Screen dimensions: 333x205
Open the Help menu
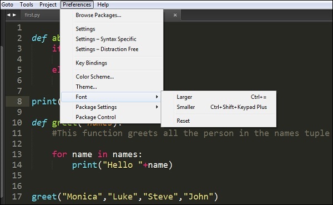click(x=103, y=4)
